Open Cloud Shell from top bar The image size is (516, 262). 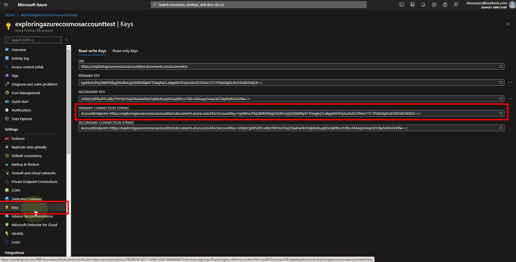402,5
